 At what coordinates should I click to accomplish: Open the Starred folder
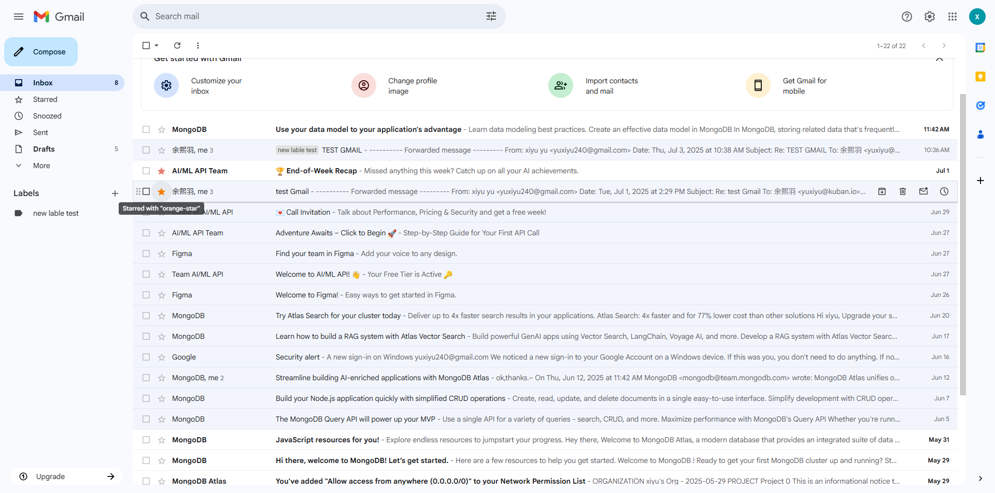tap(62, 99)
